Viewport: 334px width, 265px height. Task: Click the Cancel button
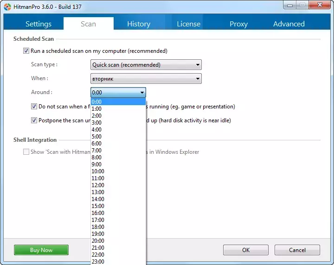coord(297,250)
